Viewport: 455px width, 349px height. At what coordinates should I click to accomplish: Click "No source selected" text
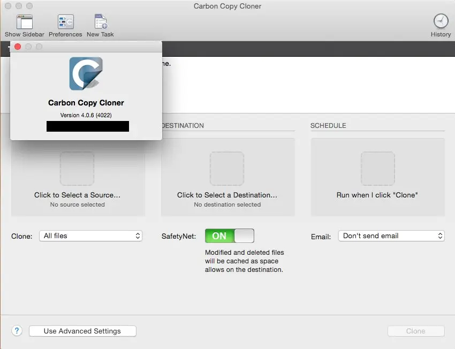pyautogui.click(x=77, y=204)
